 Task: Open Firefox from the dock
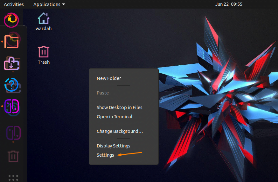pyautogui.click(x=11, y=20)
